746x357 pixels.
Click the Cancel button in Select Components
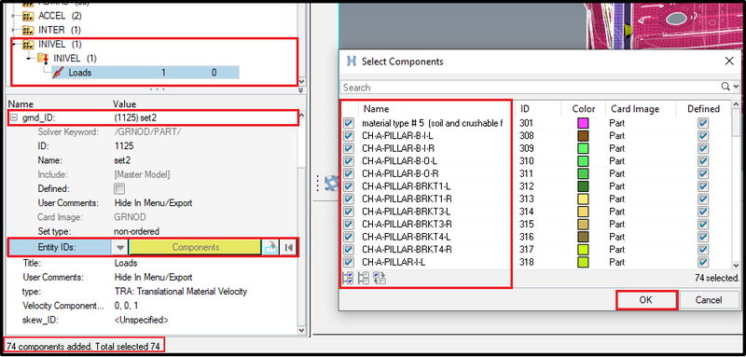point(709,300)
